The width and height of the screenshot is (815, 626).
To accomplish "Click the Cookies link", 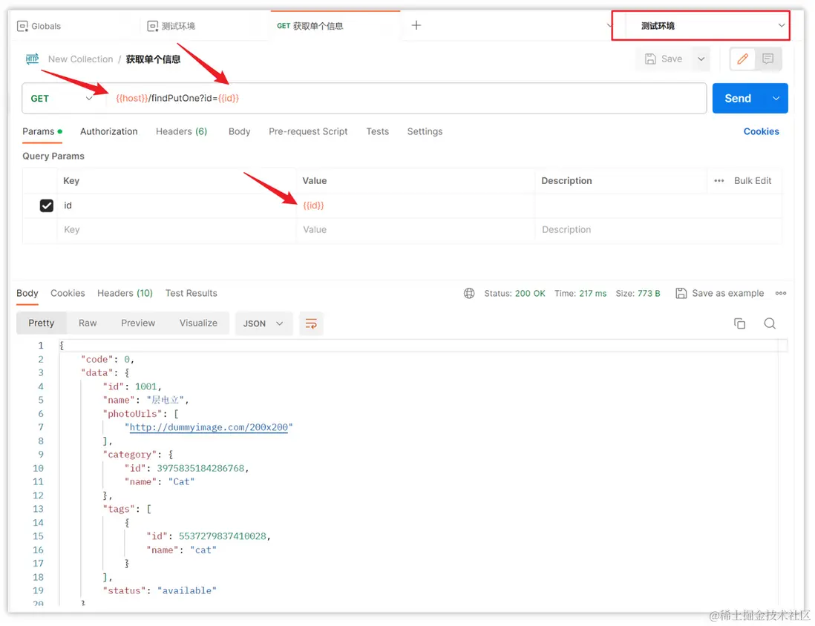I will 761,131.
